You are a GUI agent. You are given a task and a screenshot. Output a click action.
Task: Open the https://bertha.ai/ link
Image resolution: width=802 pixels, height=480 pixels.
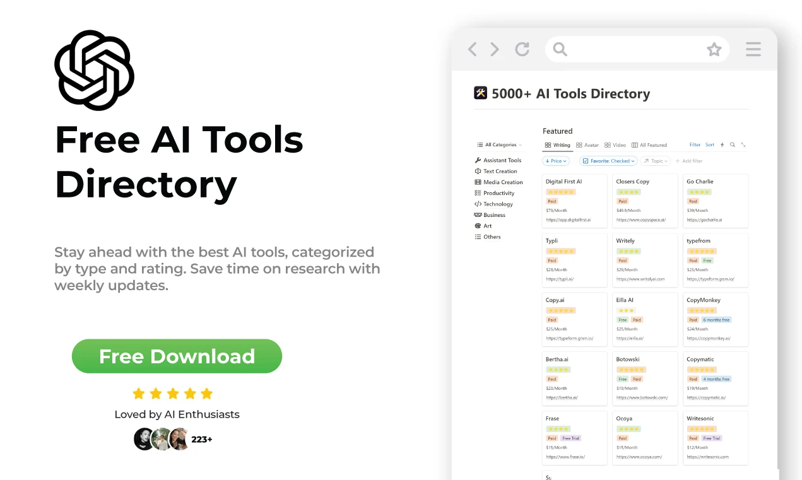click(562, 397)
